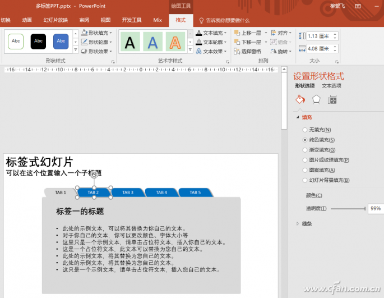
Task: Apply the black-fill shape style preset
Action: point(38,41)
